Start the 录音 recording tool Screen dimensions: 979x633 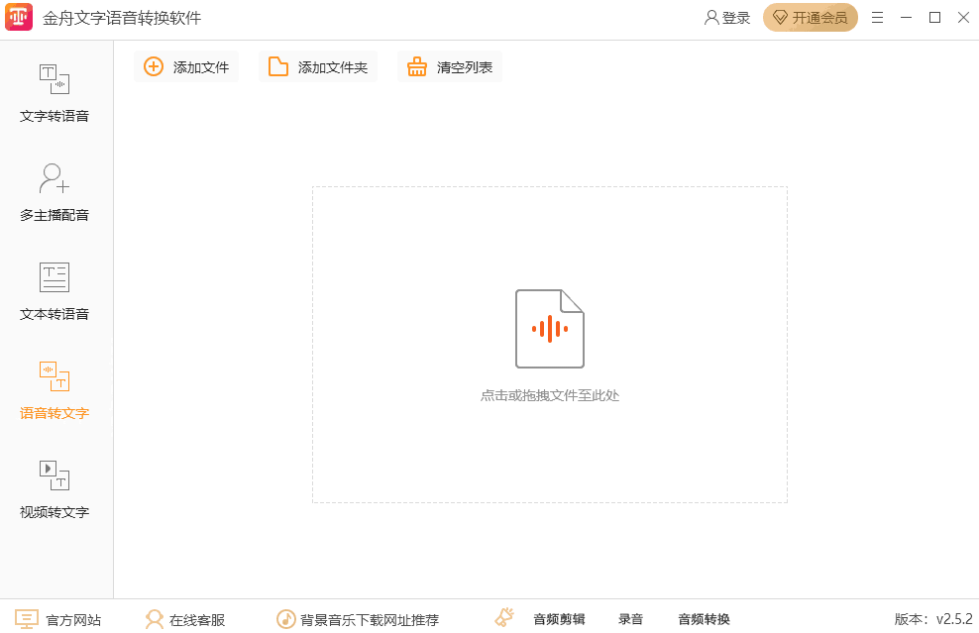pos(631,618)
